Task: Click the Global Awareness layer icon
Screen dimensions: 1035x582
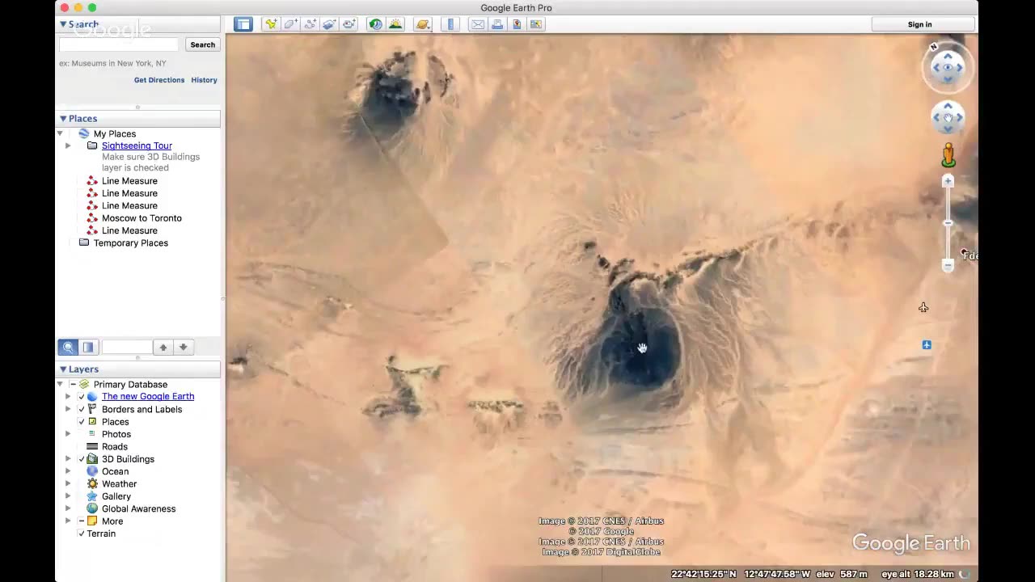Action: 92,508
